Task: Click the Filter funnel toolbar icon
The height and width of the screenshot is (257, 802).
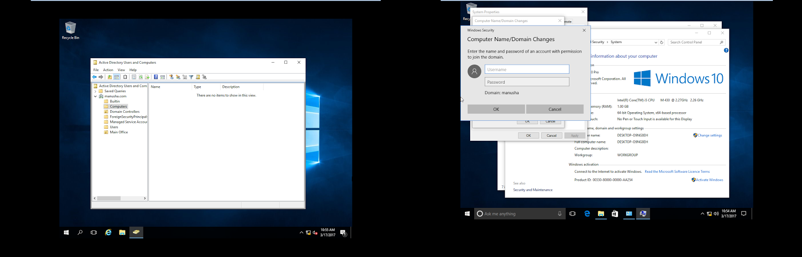Action: pos(191,77)
